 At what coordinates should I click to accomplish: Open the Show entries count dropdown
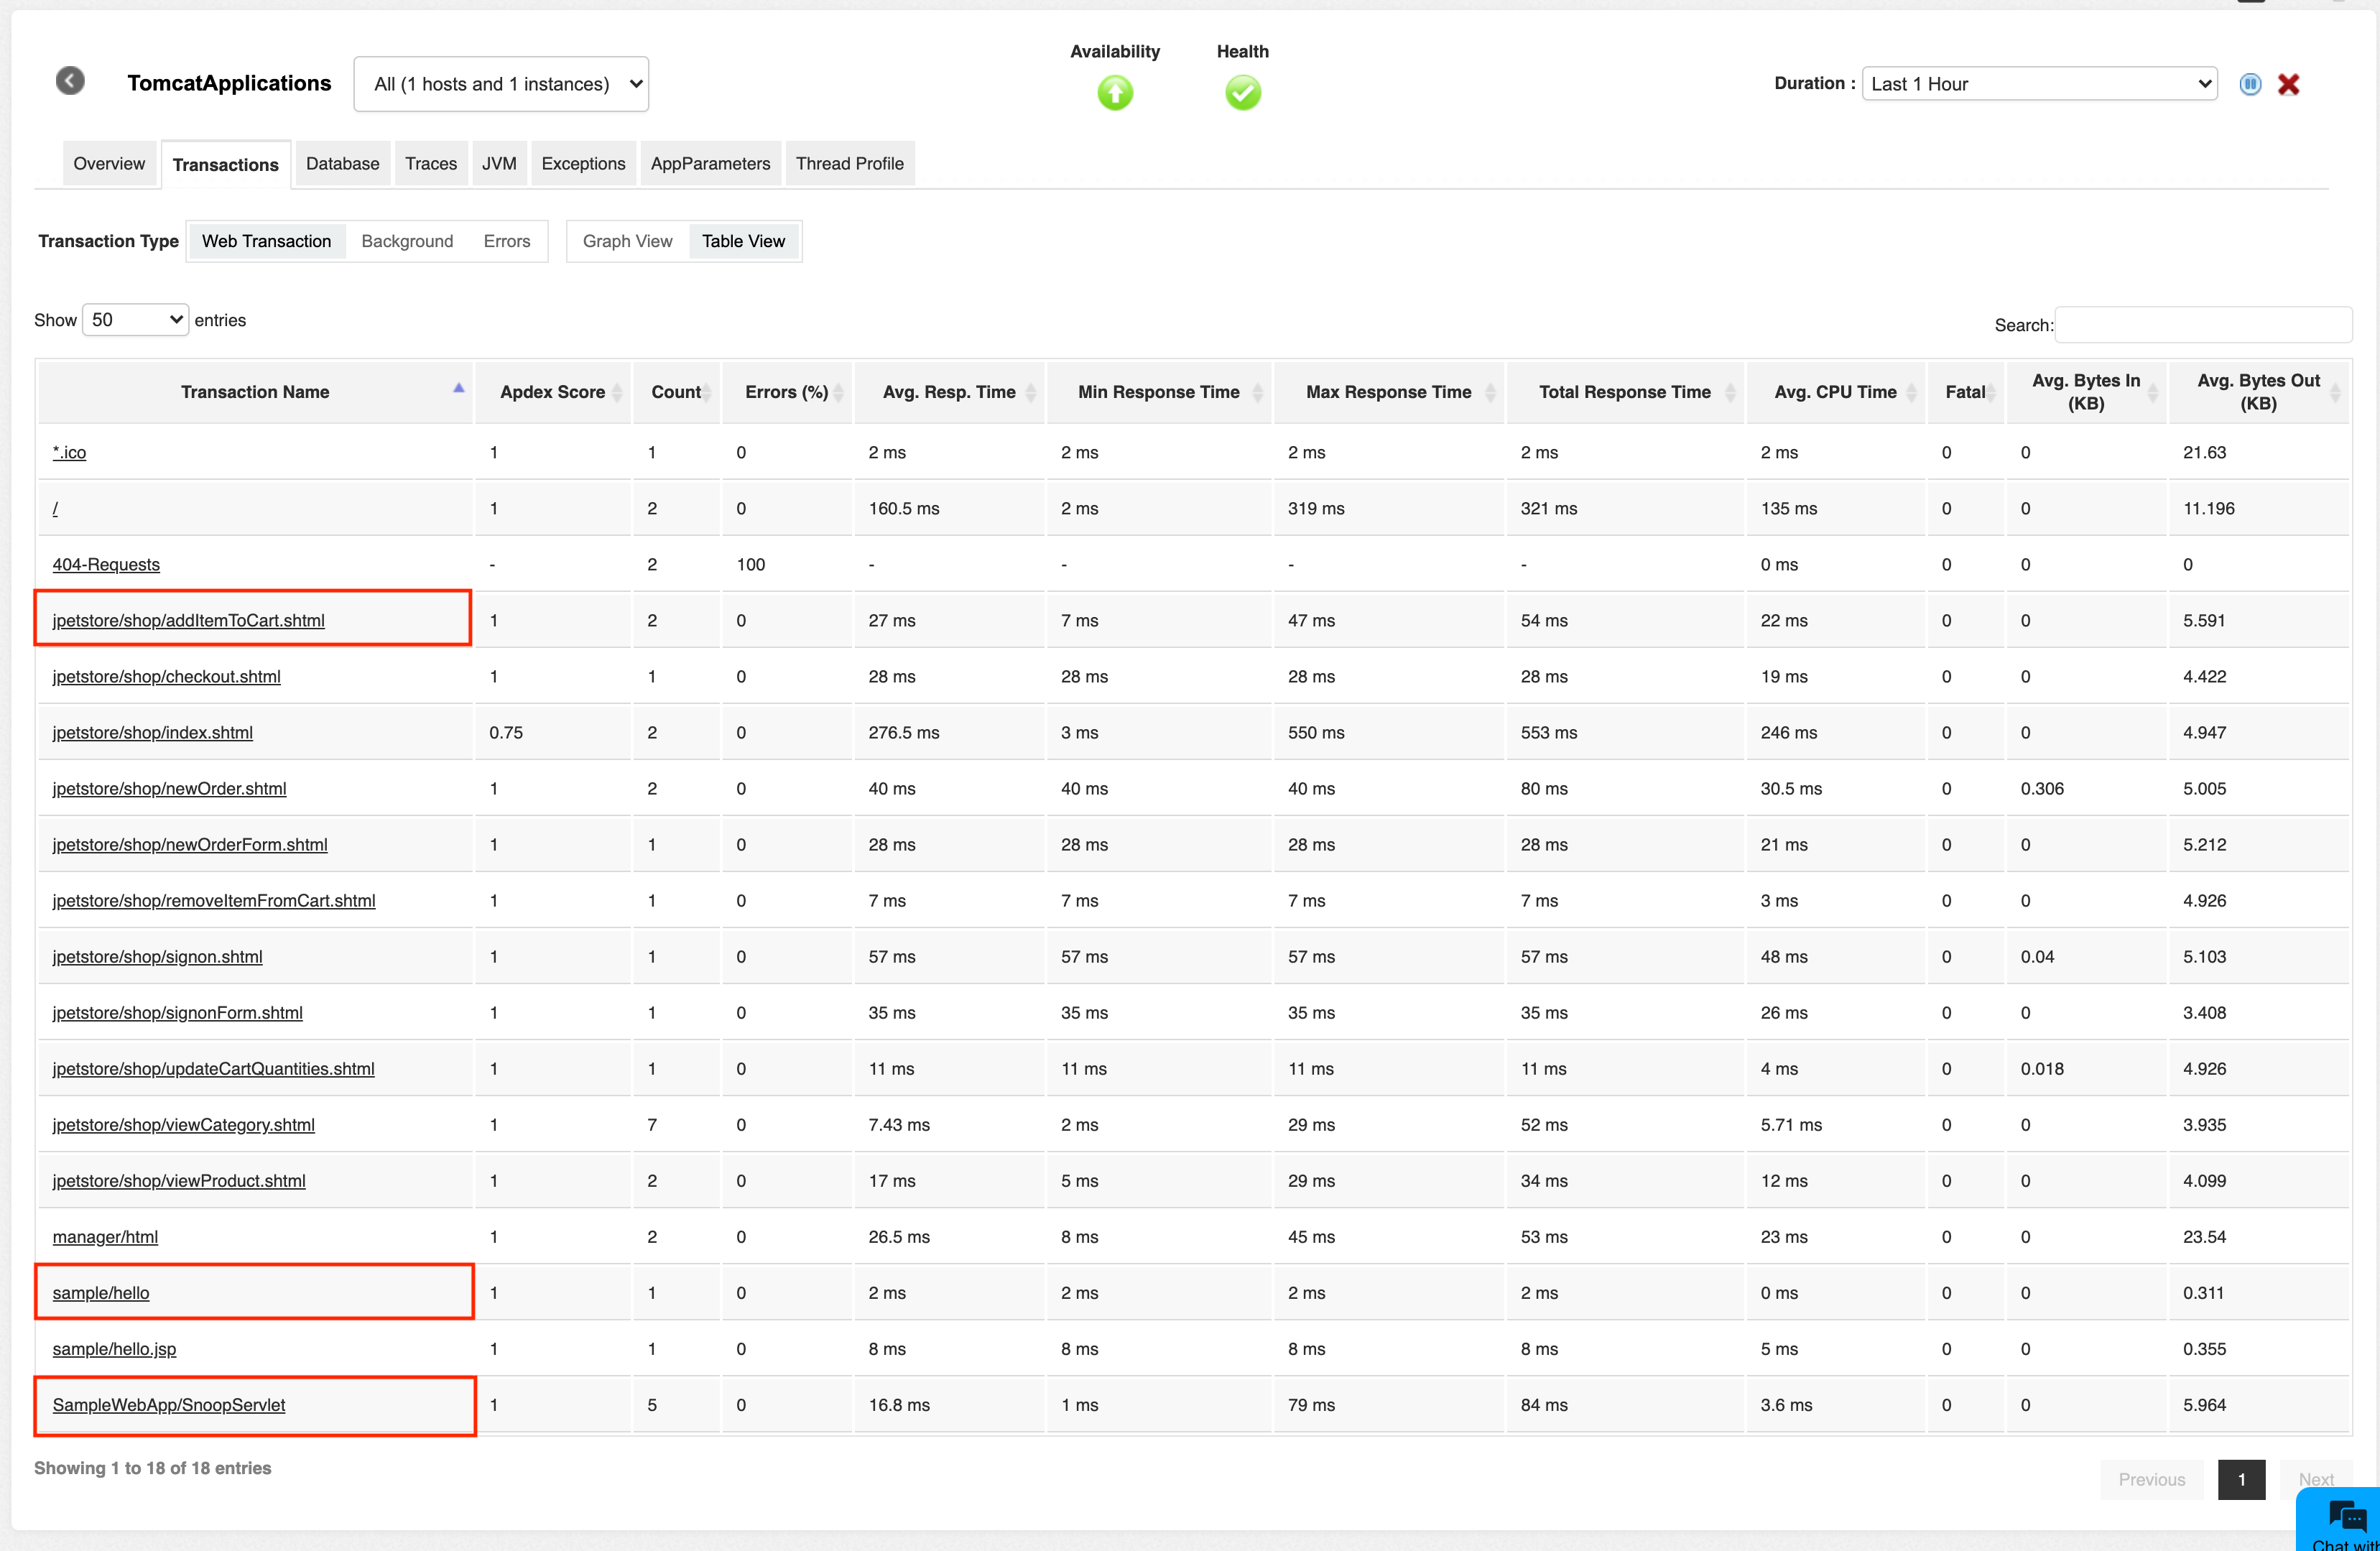135,320
